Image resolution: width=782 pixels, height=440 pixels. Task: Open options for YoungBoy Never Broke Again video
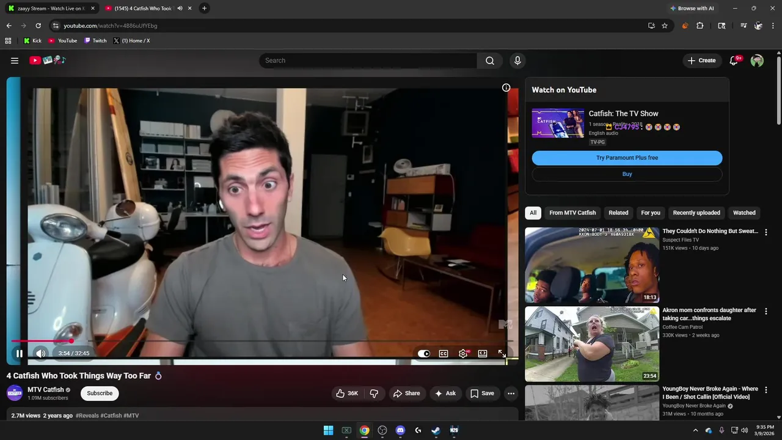[766, 390]
